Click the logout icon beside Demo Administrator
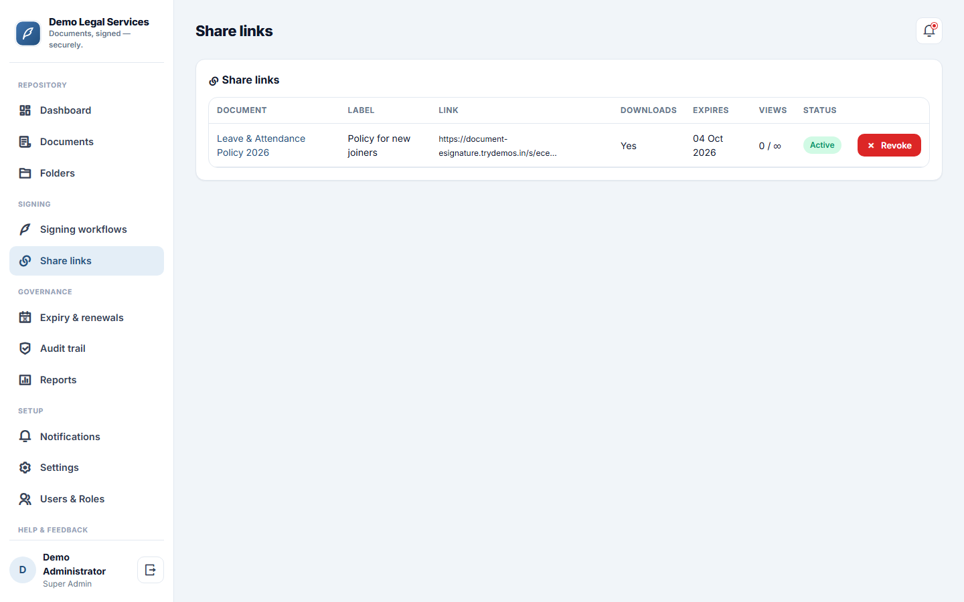 click(151, 570)
